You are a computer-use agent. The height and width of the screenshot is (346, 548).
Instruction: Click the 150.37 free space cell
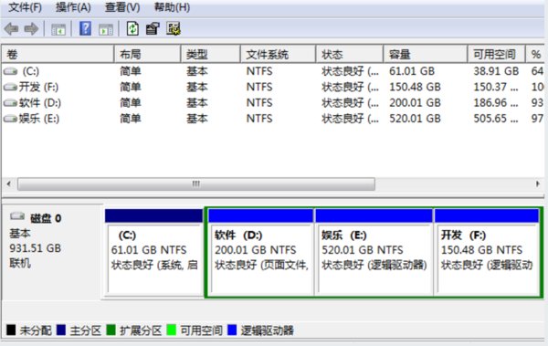(x=496, y=87)
